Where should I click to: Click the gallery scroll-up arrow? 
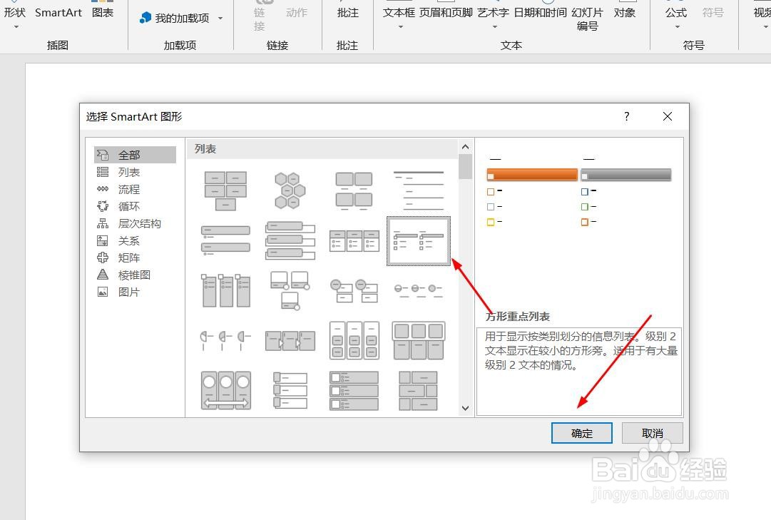click(x=465, y=147)
